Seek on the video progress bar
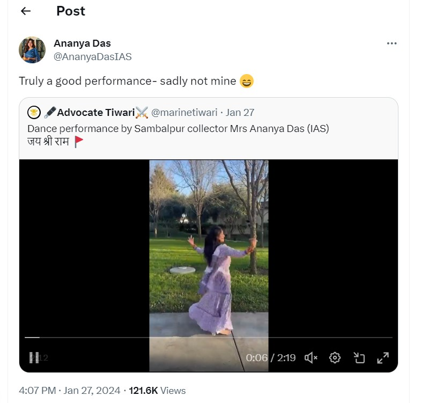The width and height of the screenshot is (421, 403). click(208, 338)
